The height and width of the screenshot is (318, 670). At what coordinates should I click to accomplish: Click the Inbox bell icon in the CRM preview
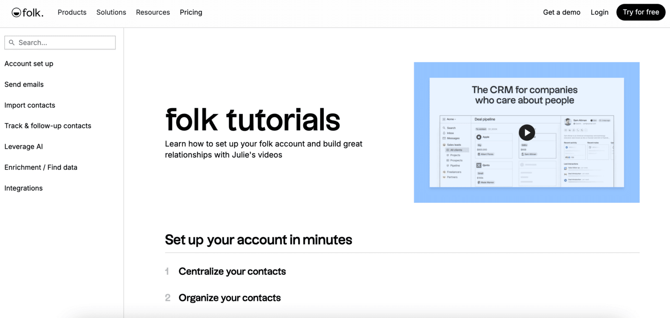[444, 133]
